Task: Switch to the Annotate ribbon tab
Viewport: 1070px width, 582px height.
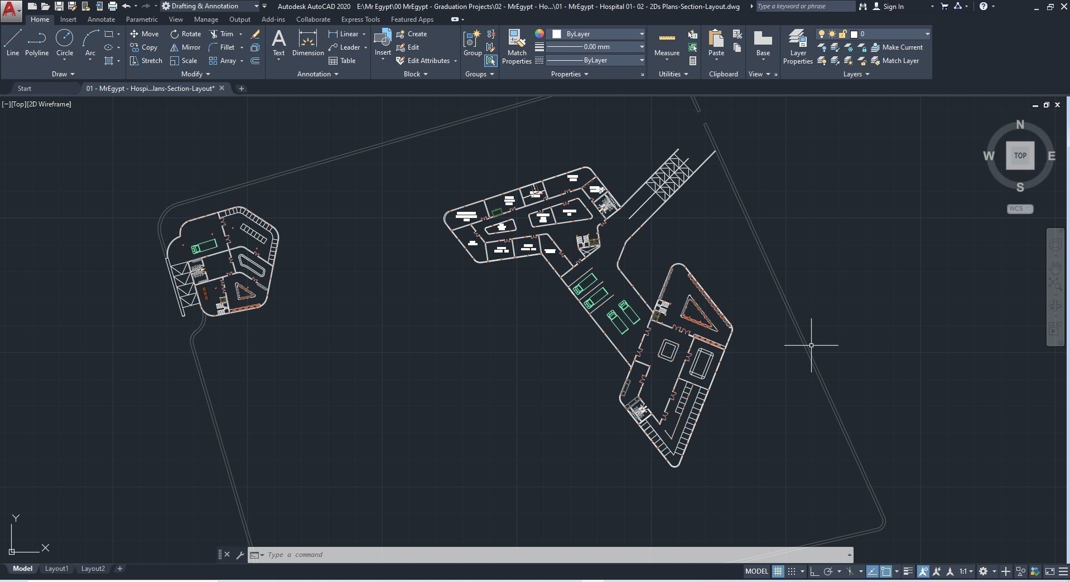Action: pyautogui.click(x=101, y=20)
